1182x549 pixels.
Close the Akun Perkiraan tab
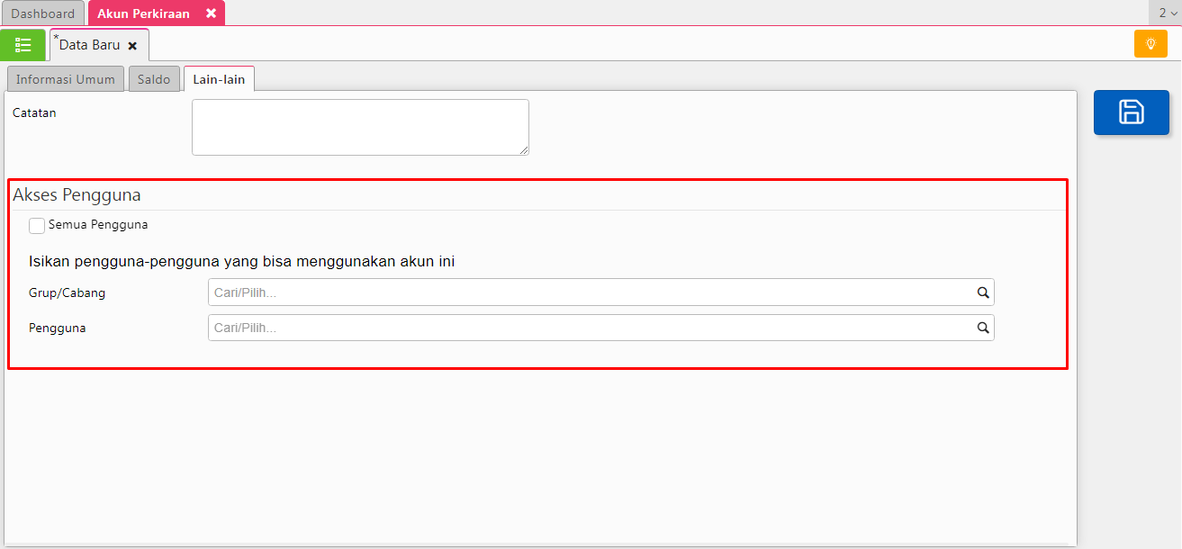[211, 13]
